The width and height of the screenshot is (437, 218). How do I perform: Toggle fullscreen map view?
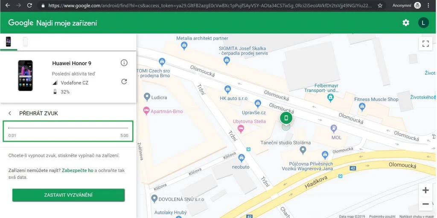click(x=425, y=43)
